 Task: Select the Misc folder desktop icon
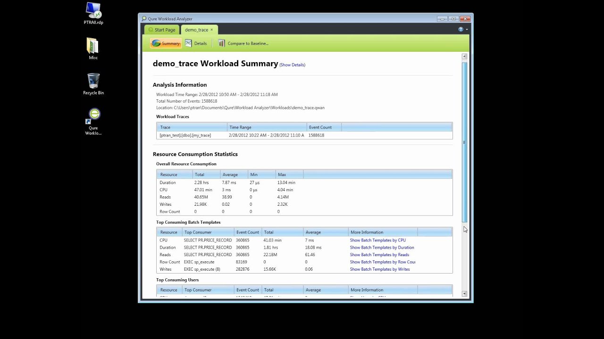pos(93,49)
